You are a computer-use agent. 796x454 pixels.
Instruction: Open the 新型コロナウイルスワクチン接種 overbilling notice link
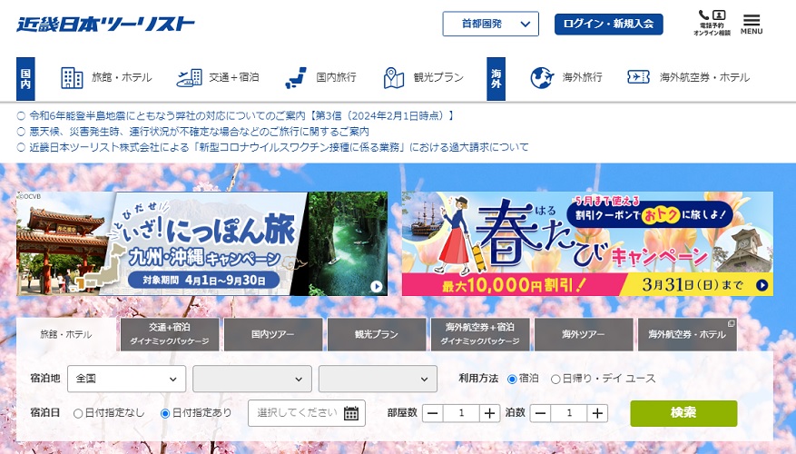point(279,147)
